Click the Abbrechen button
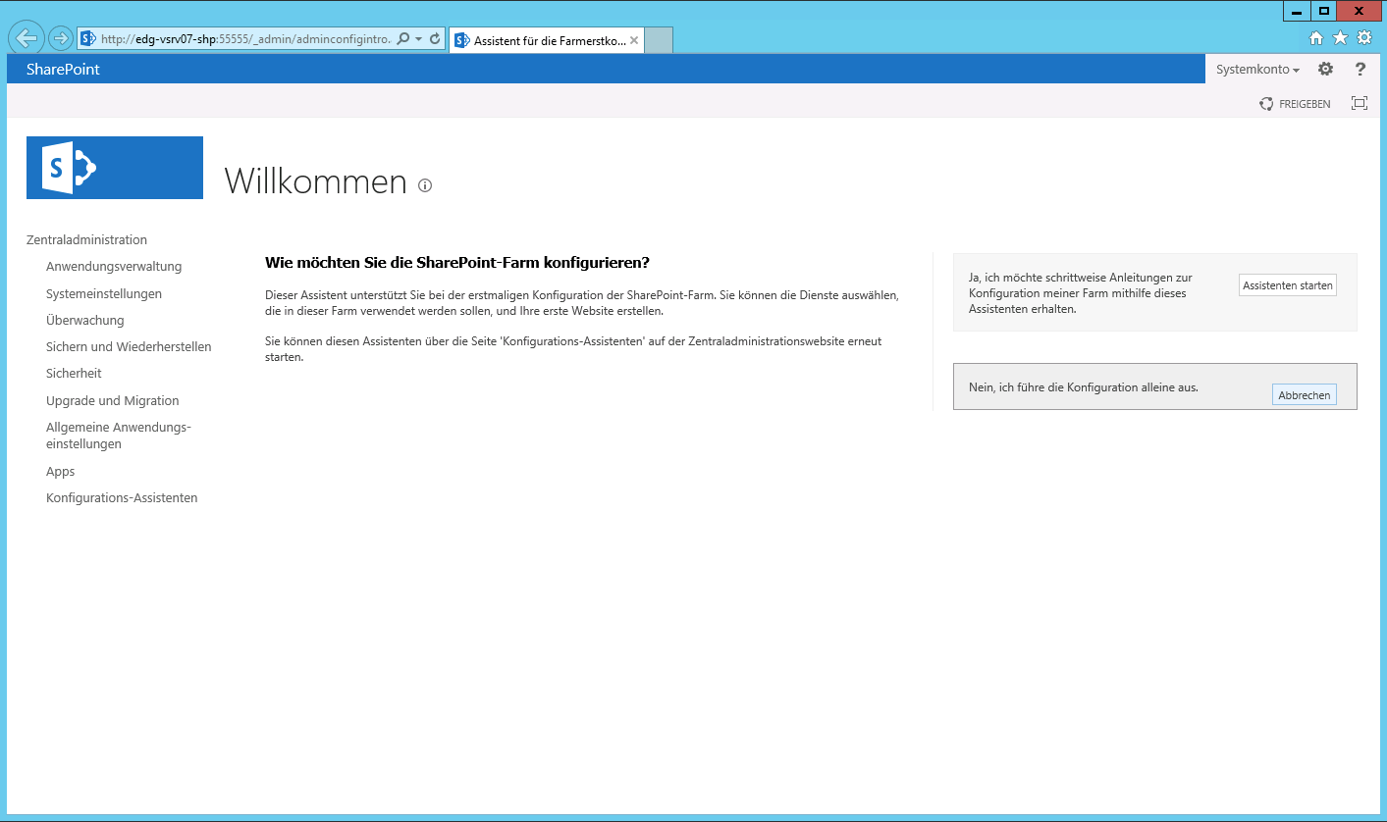The height and width of the screenshot is (822, 1387). click(x=1305, y=395)
